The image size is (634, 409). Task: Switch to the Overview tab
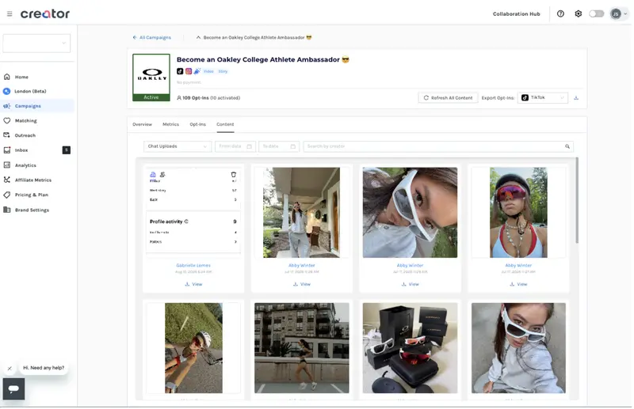(x=143, y=124)
